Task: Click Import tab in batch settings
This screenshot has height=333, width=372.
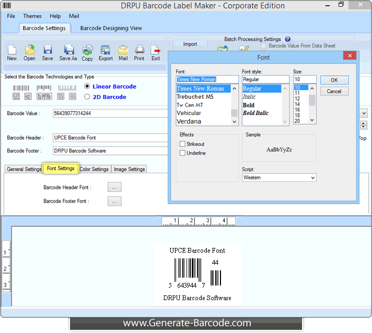Action: [x=190, y=44]
